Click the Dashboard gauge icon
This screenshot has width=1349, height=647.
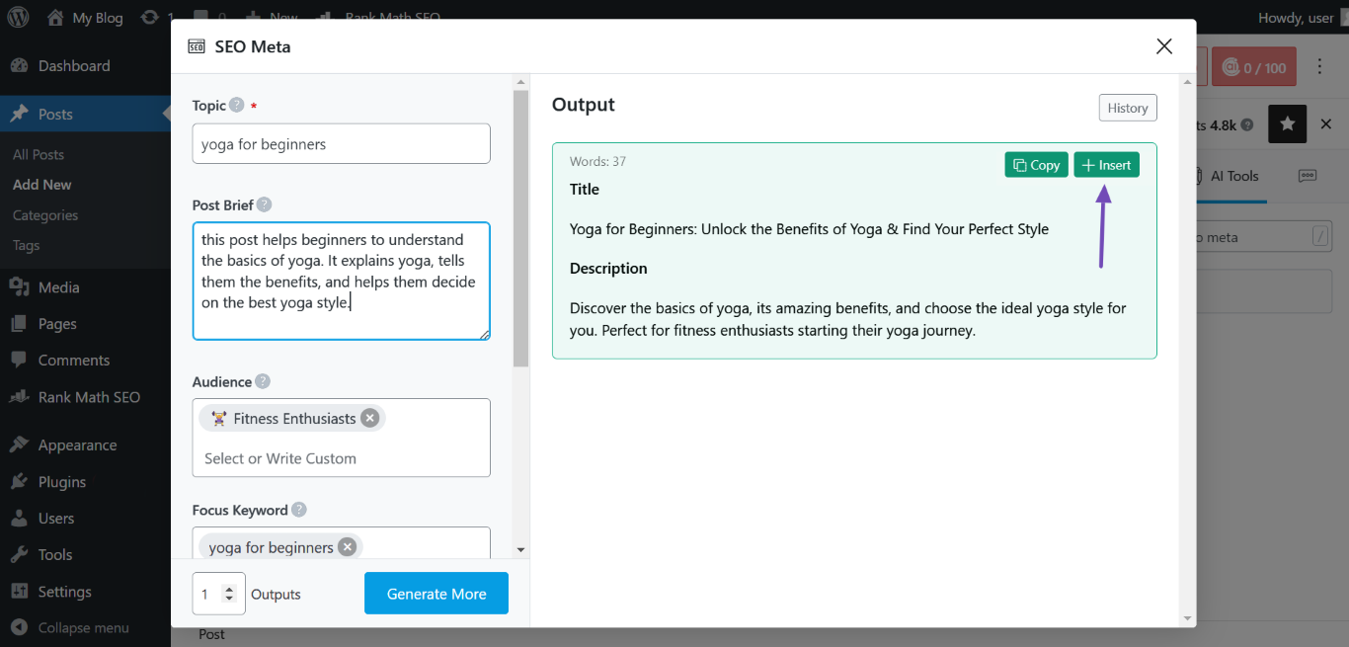pyautogui.click(x=19, y=66)
